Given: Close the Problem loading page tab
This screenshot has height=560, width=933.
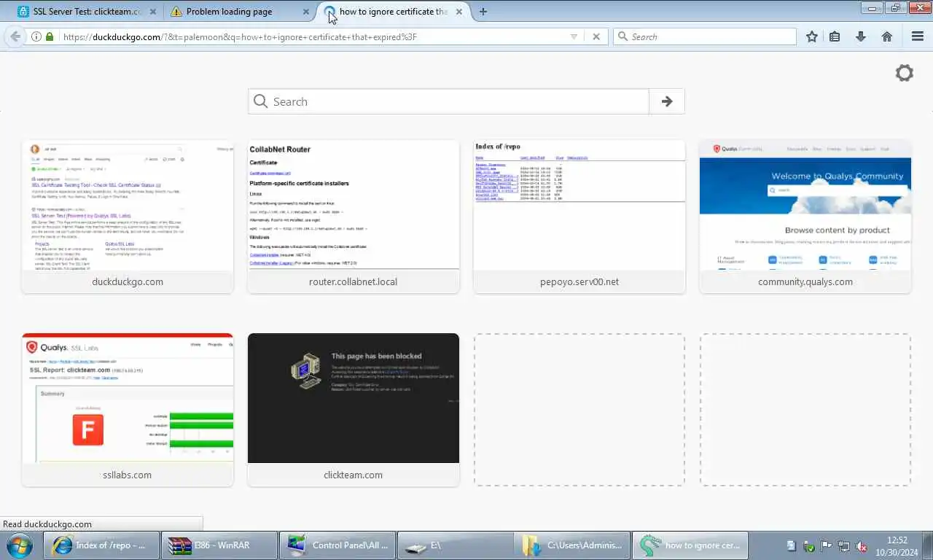Looking at the screenshot, I should 305,12.
